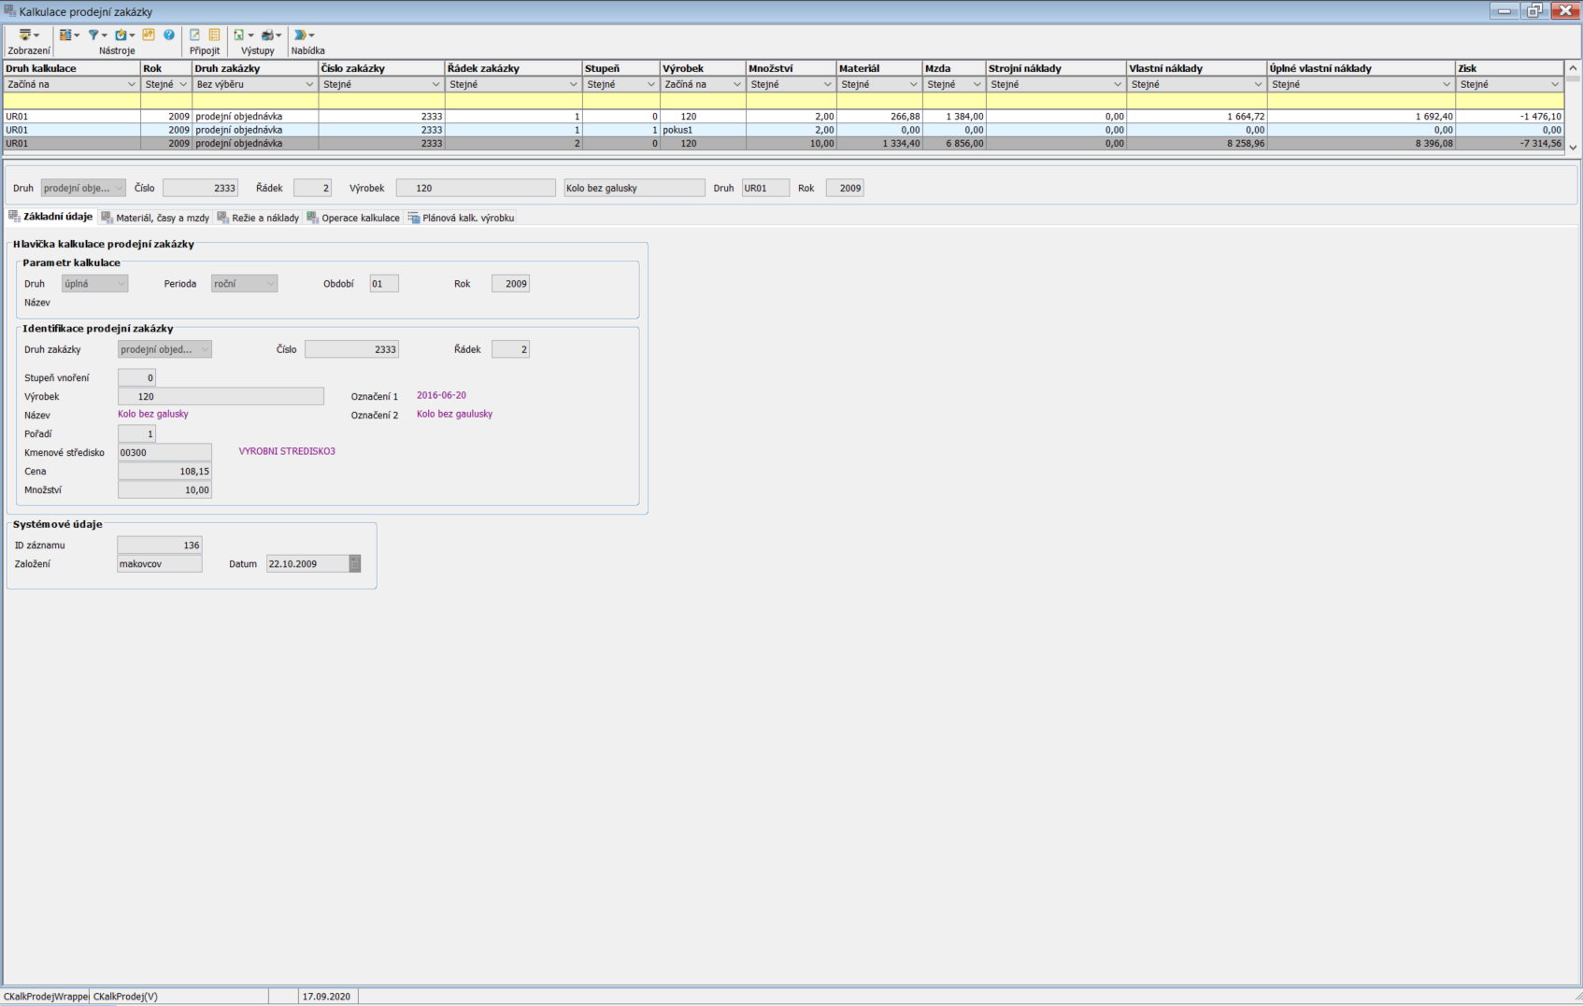
Task: Click the note edit icon in Připojit
Action: click(195, 35)
